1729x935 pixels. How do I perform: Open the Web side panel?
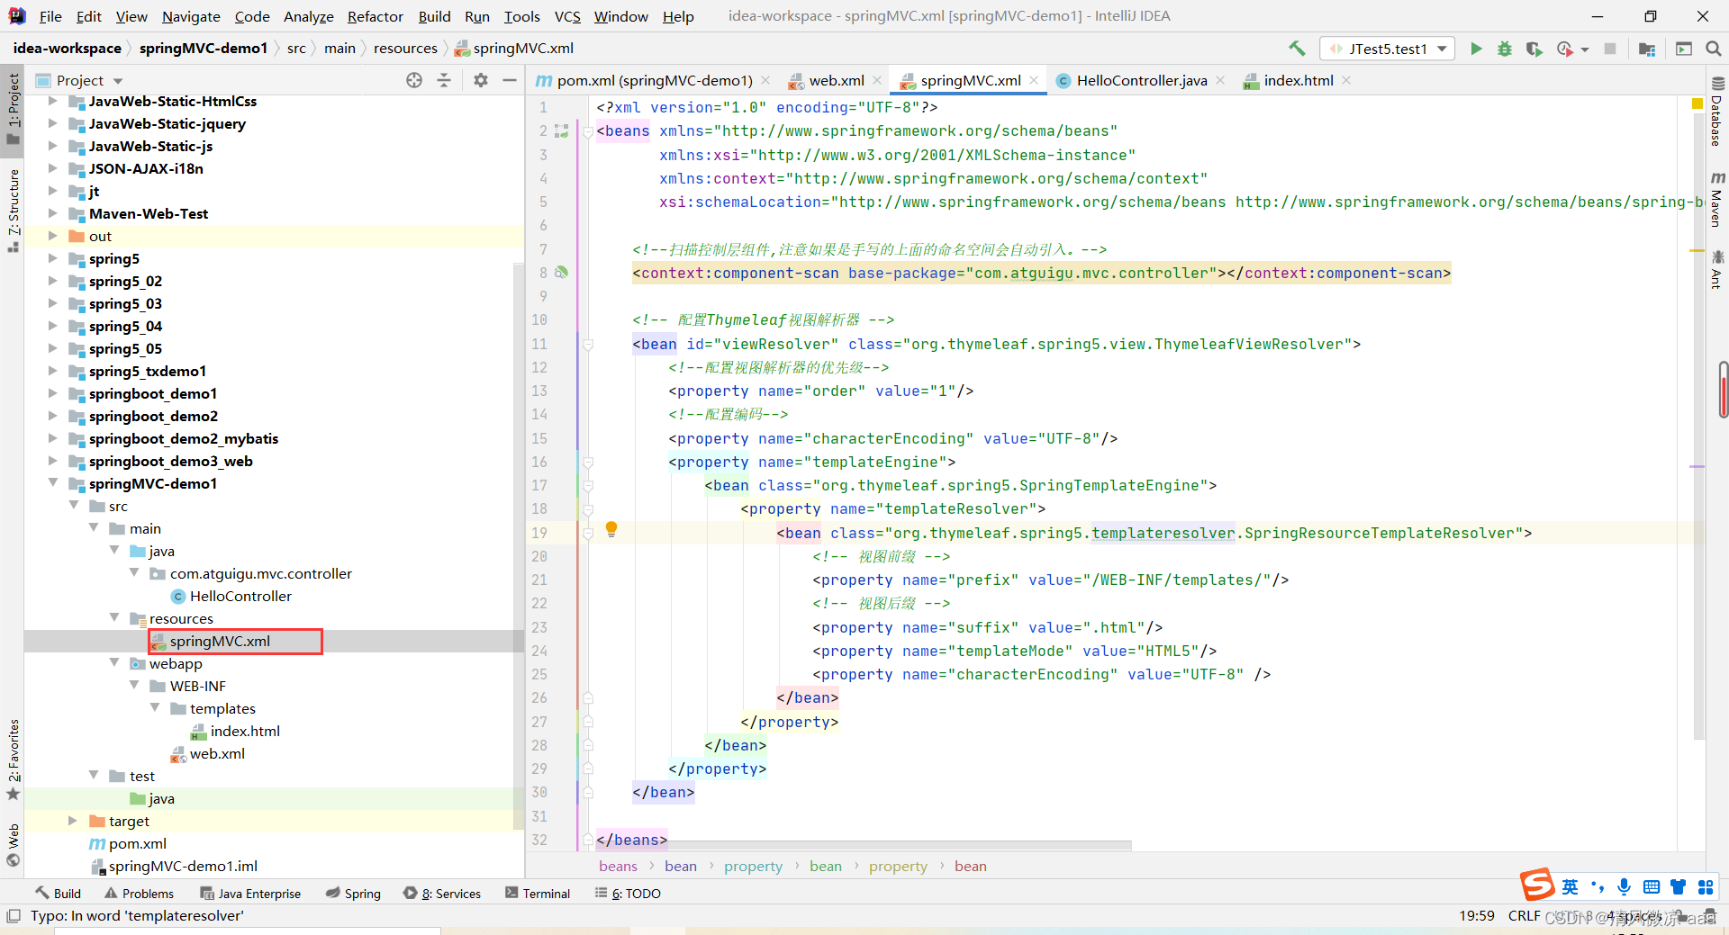13,845
